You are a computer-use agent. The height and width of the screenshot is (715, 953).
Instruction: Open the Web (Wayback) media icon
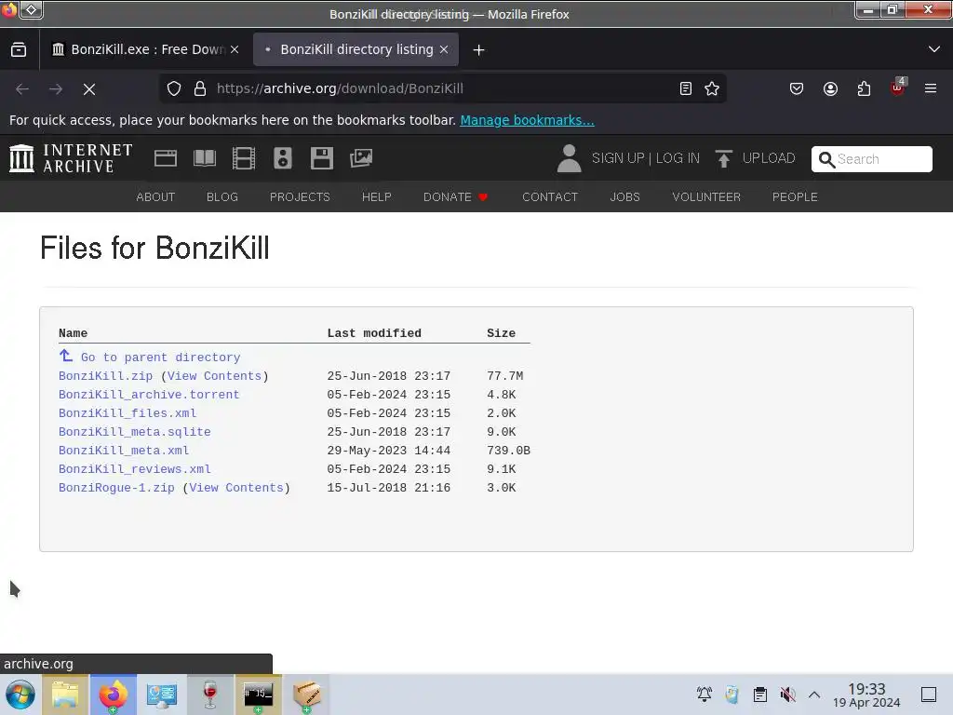166,158
